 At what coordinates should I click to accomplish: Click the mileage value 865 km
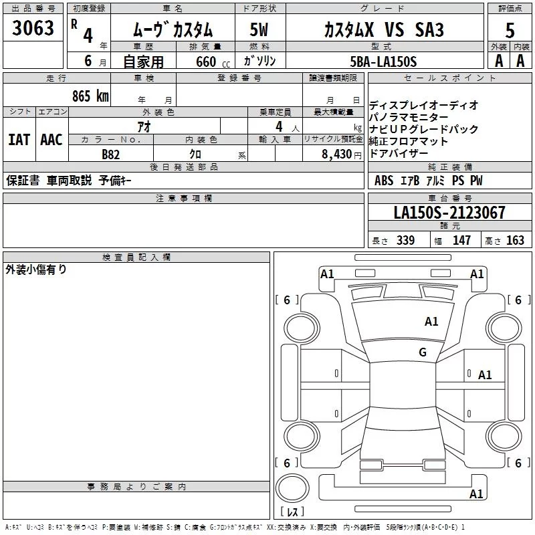(90, 96)
